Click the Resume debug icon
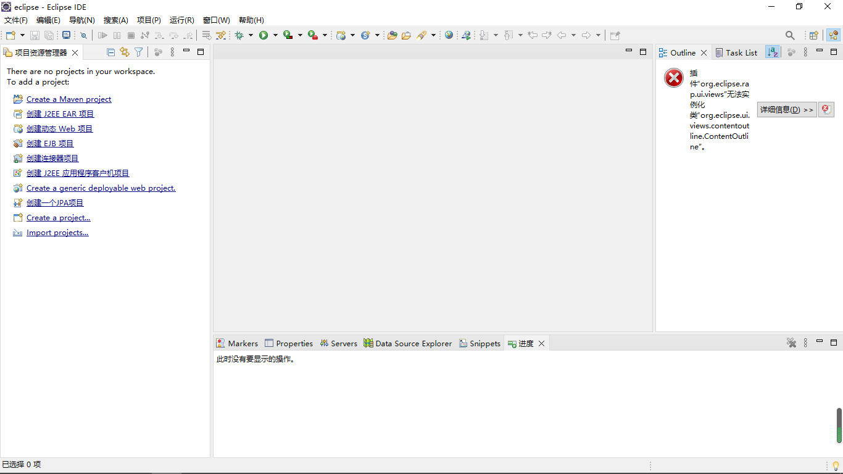Screen dimensions: 843x474 (x=103, y=35)
